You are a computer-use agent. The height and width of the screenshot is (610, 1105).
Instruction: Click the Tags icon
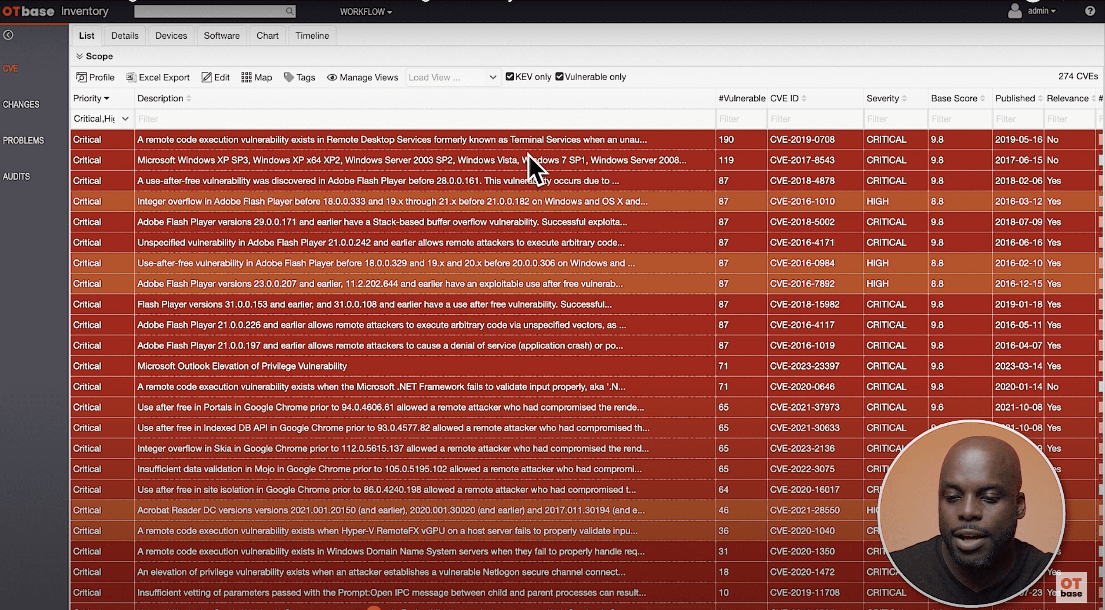pyautogui.click(x=289, y=77)
